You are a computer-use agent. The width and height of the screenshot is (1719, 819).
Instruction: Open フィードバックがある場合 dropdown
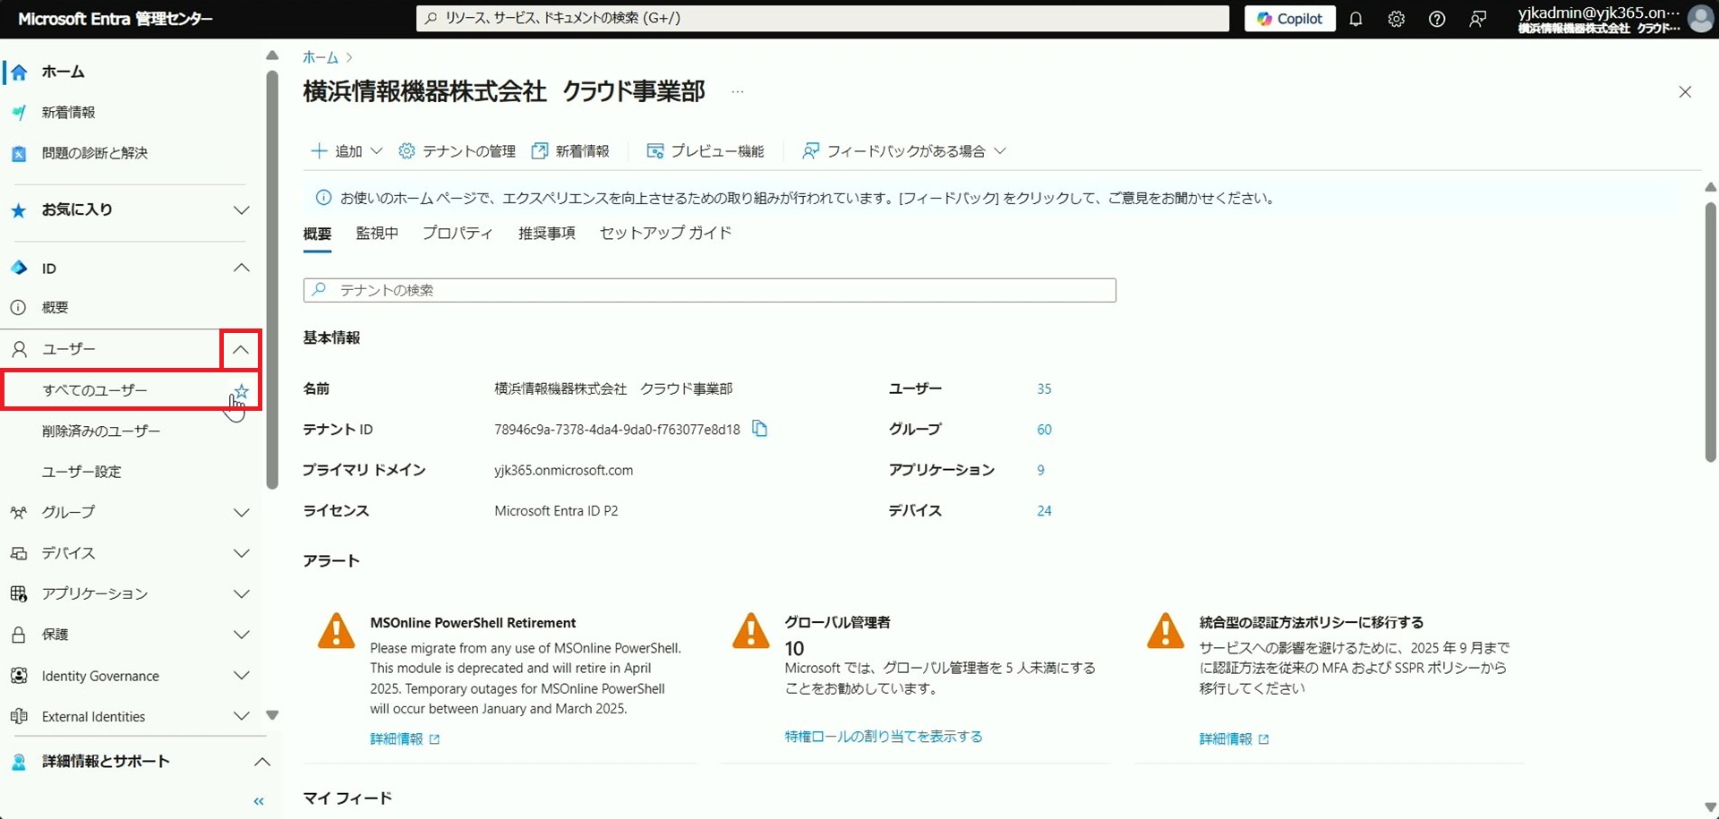(x=904, y=151)
